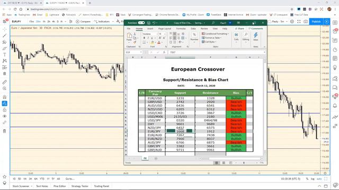Click the insert function fx icon
Image resolution: width=339 pixels, height=190 pixels.
point(164,52)
